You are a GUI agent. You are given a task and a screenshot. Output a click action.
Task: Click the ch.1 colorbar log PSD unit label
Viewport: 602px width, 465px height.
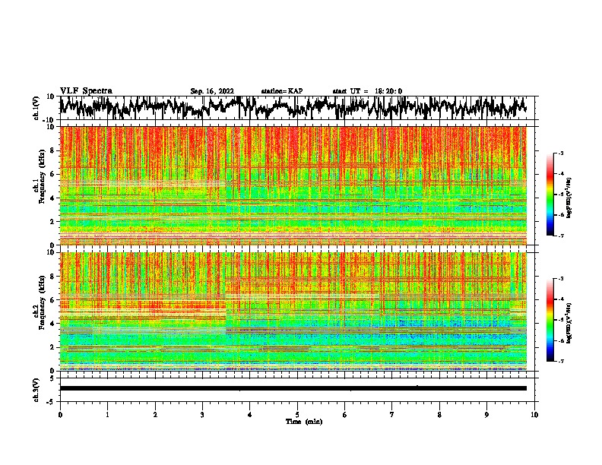coord(569,198)
